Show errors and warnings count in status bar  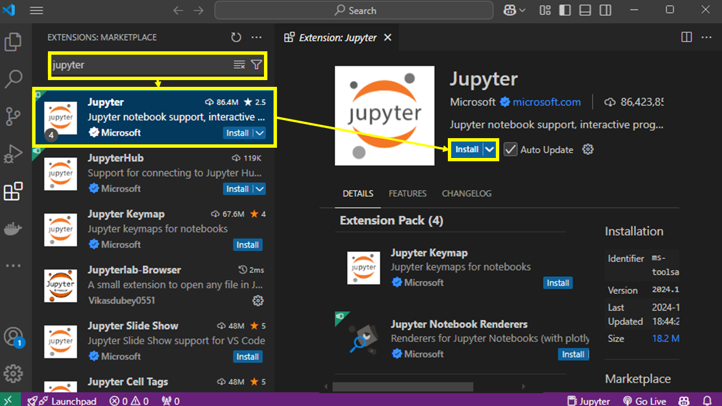pos(129,401)
